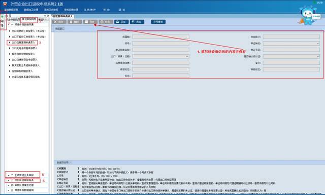Screen dimensions: 325x195
Task: Open the 系统维护 menu
Action: pyautogui.click(x=90, y=10)
